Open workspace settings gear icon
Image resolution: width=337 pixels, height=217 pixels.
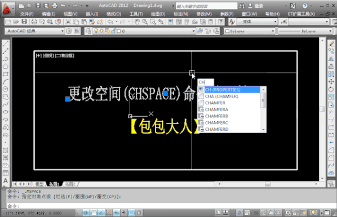pyautogui.click(x=69, y=31)
